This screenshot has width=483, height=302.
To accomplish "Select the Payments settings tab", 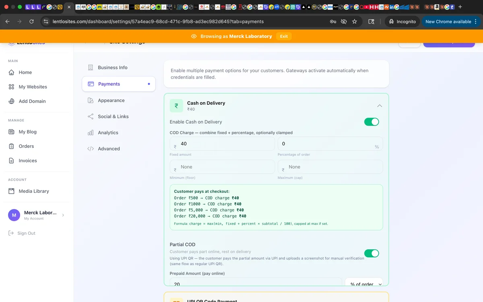I will click(119, 84).
